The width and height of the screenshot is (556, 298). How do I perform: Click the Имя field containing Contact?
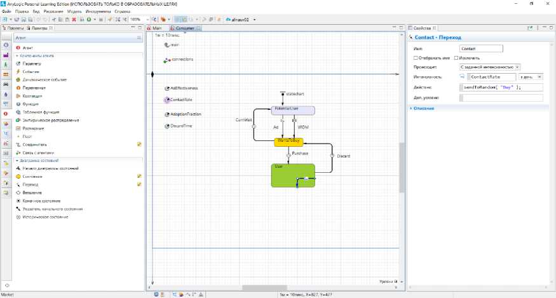click(480, 48)
